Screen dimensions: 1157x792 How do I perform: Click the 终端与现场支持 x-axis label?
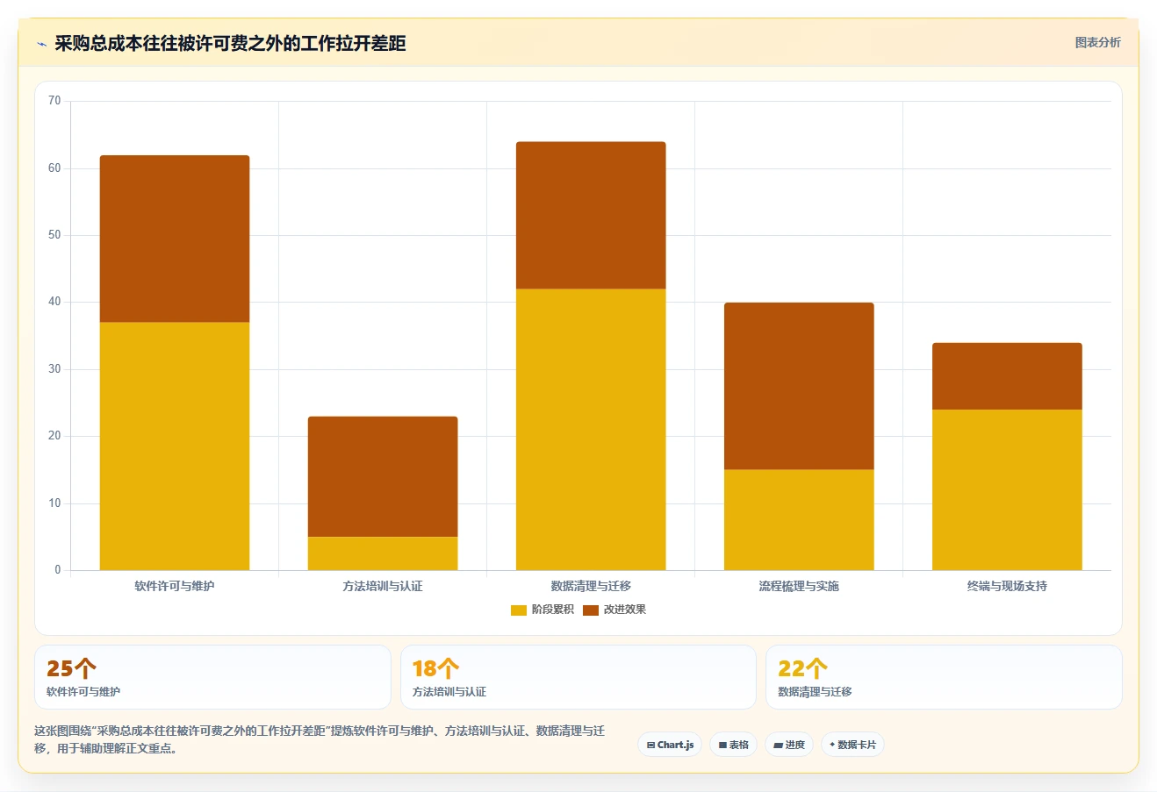(1007, 586)
